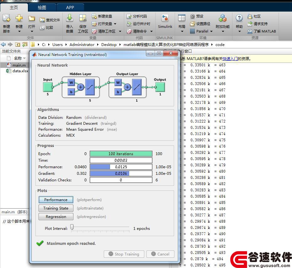Click the Parallel toolbar icon
Screen dimensions: 292x268
[x=192, y=31]
